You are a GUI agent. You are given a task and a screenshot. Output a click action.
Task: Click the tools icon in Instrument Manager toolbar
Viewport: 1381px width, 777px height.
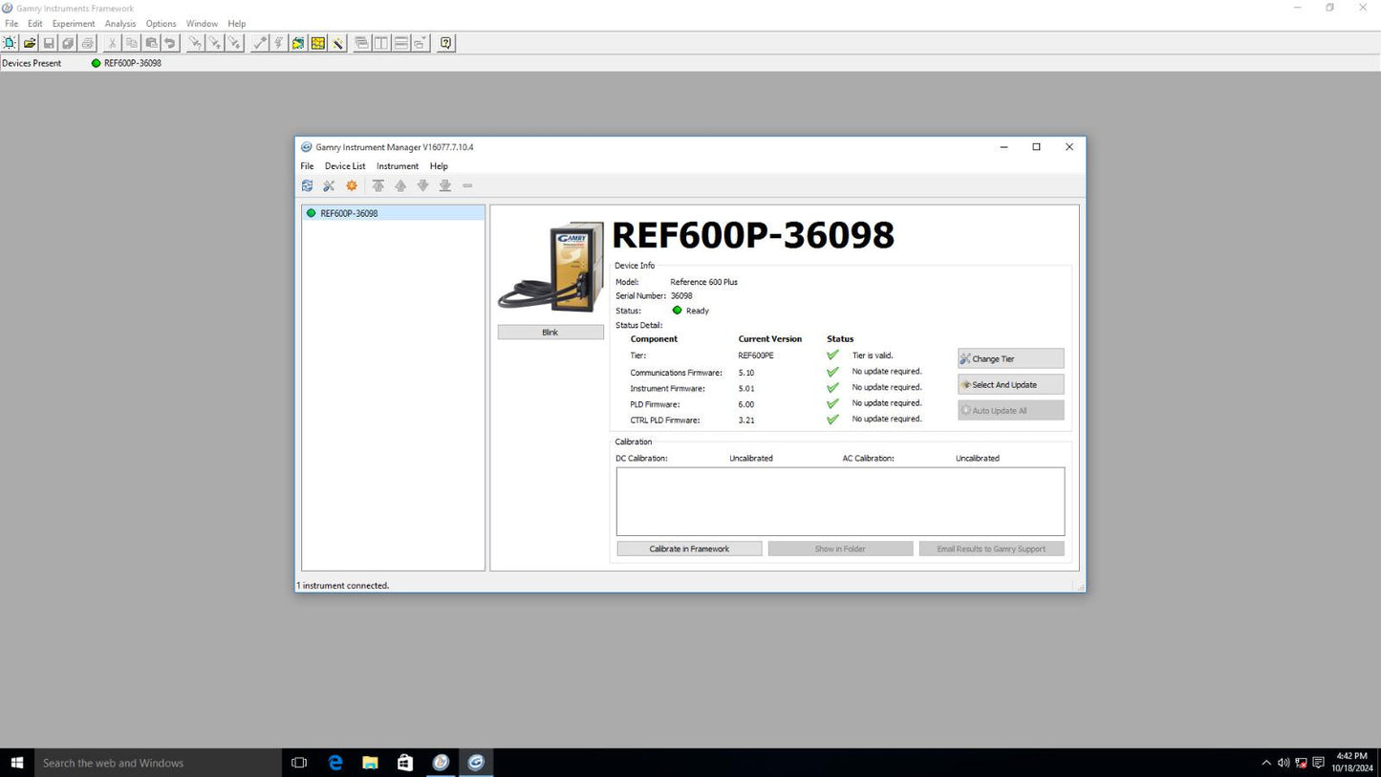[x=329, y=185]
